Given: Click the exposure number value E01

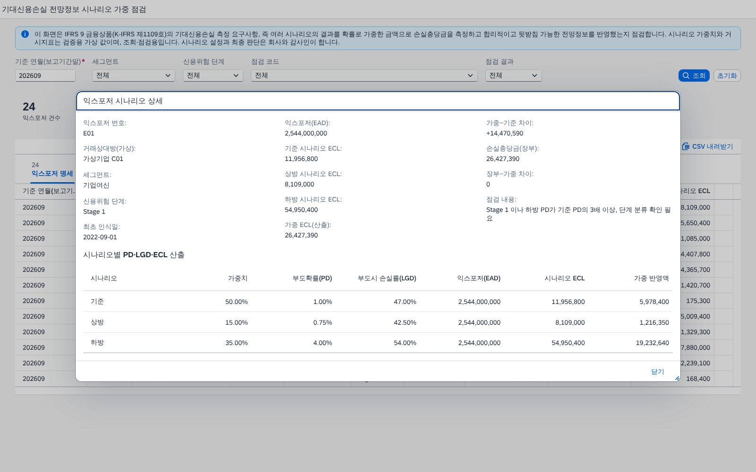Looking at the screenshot, I should [x=89, y=133].
